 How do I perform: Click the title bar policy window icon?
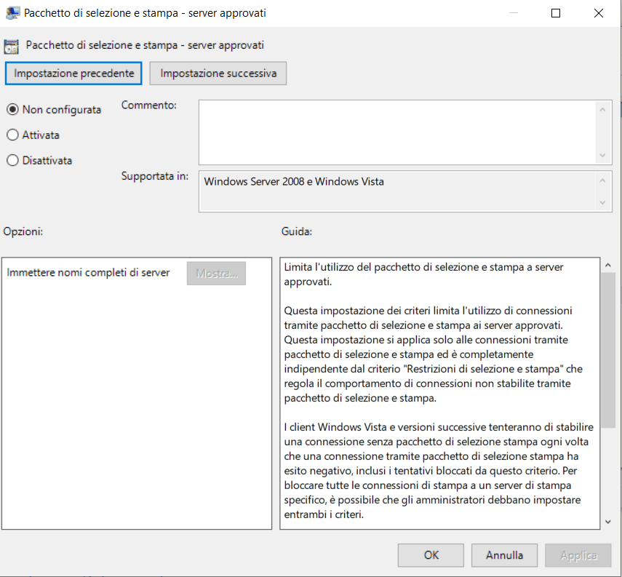click(12, 12)
